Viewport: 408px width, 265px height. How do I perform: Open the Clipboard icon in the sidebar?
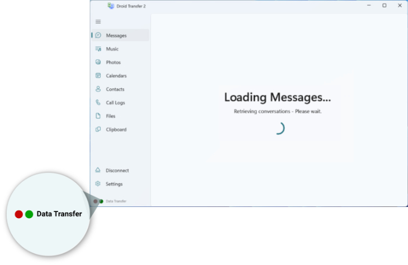(x=98, y=129)
